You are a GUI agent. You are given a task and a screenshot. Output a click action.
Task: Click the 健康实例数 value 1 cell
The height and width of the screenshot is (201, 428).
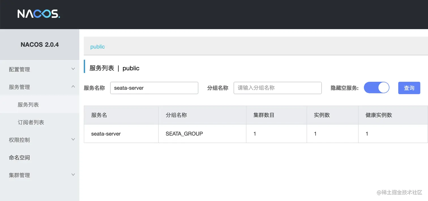point(393,134)
